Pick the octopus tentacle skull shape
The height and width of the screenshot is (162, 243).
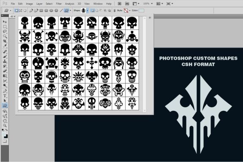[78, 36]
